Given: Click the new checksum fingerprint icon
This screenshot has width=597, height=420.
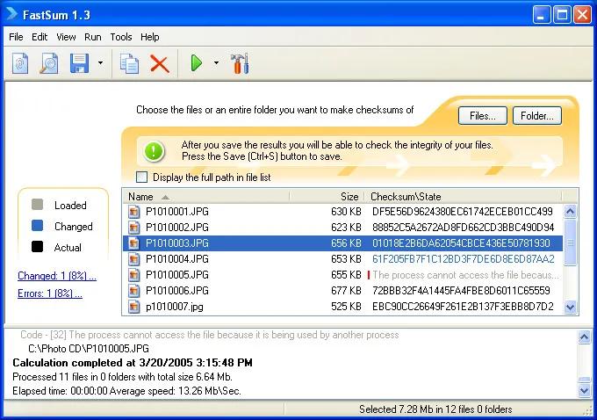Looking at the screenshot, I should click(20, 63).
